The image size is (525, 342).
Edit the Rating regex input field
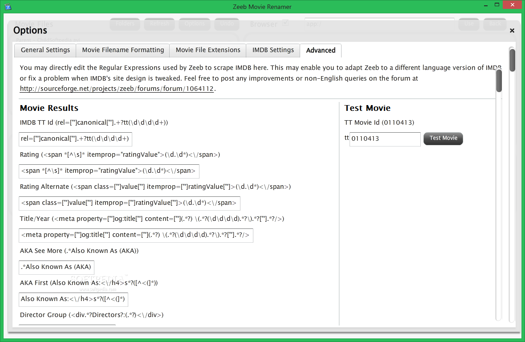(x=109, y=171)
